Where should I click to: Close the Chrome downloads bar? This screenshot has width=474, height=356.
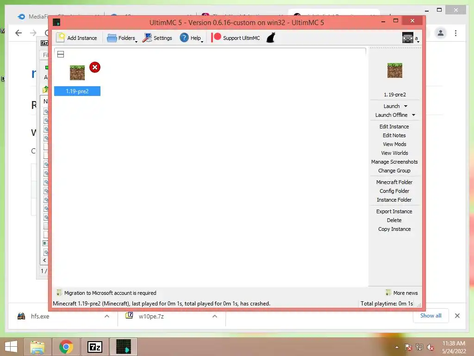tap(457, 316)
